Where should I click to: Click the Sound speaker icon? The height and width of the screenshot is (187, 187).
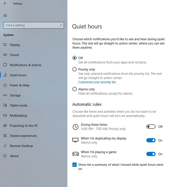coord(5,55)
